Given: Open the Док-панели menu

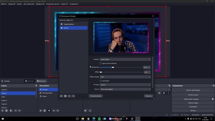Looking at the screenshot, I should click(x=29, y=4).
